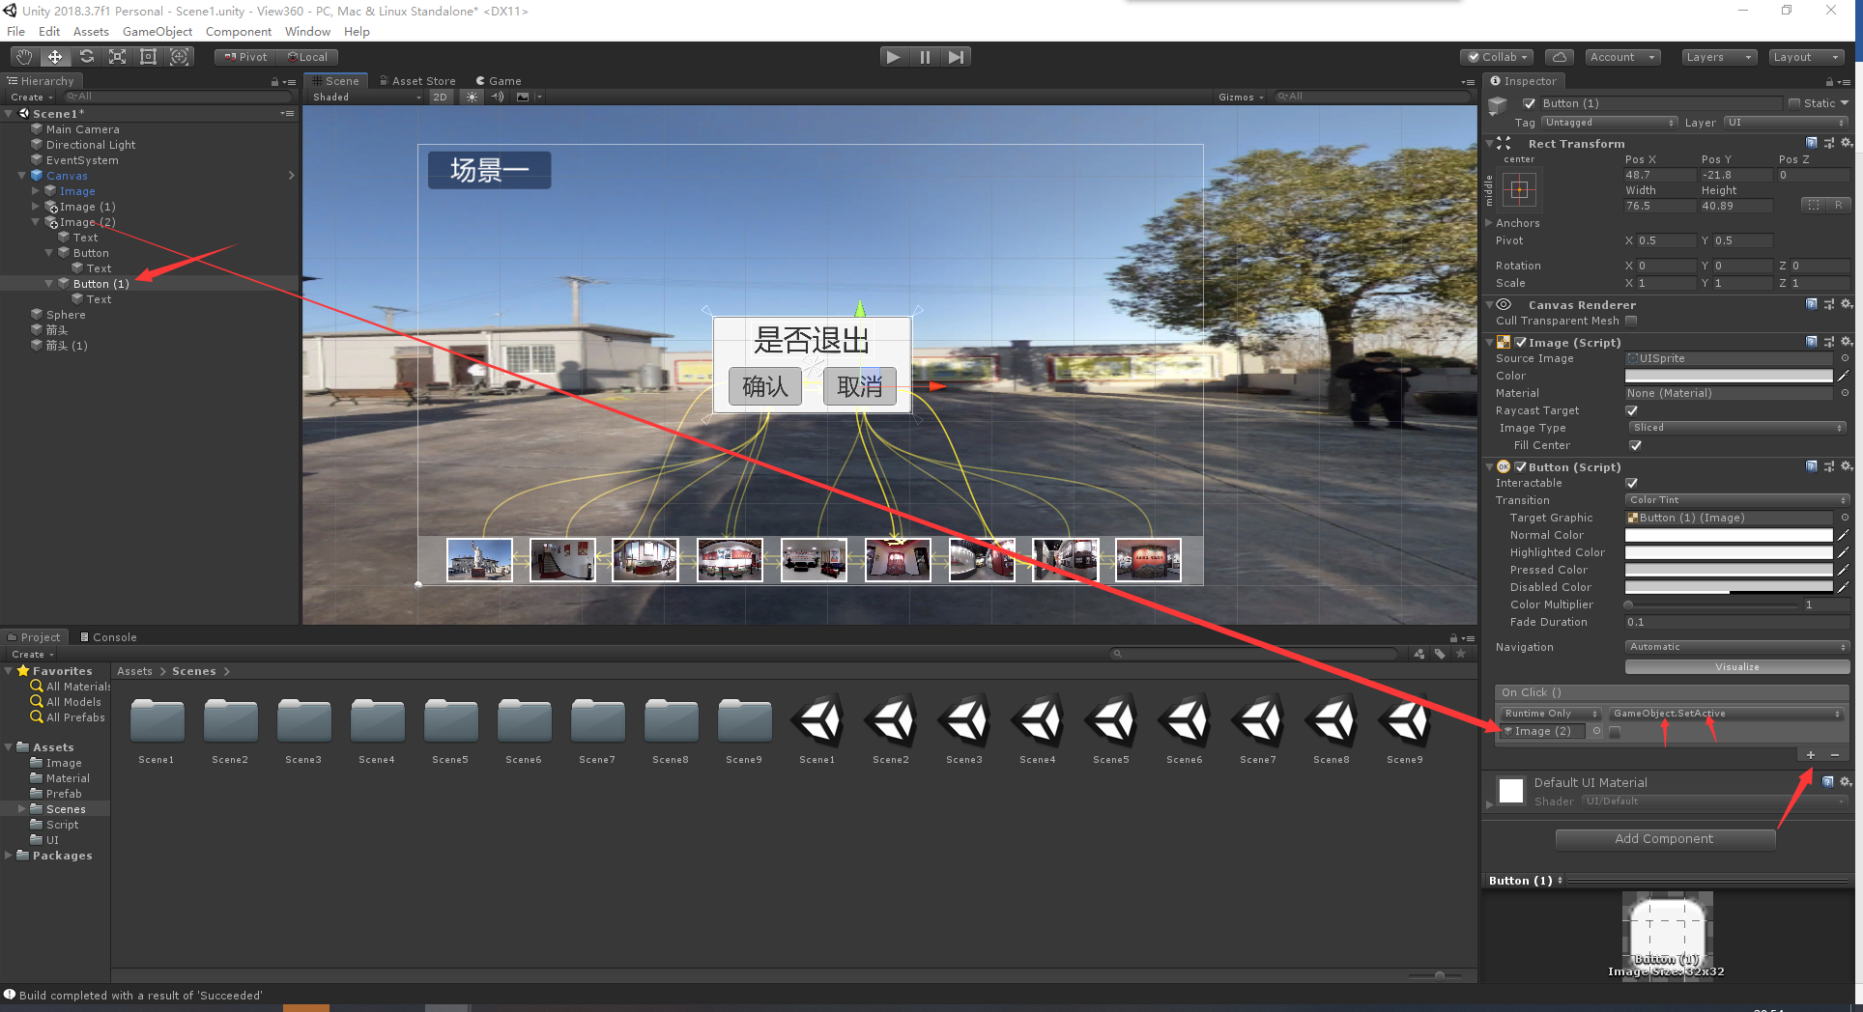The height and width of the screenshot is (1012, 1863).
Task: Click the Add Component button
Action: point(1665,838)
